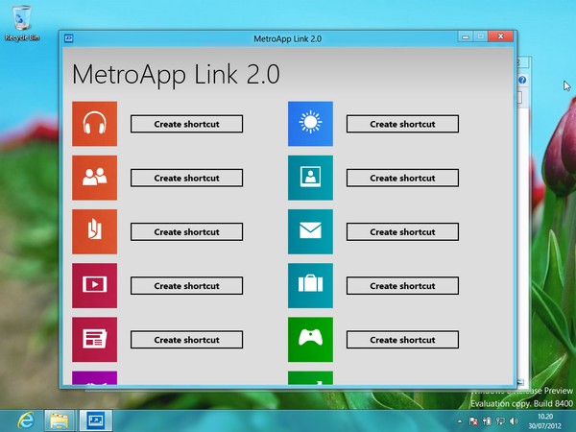The height and width of the screenshot is (432, 576).
Task: Select the Travel suitcase tile icon
Action: [x=310, y=285]
